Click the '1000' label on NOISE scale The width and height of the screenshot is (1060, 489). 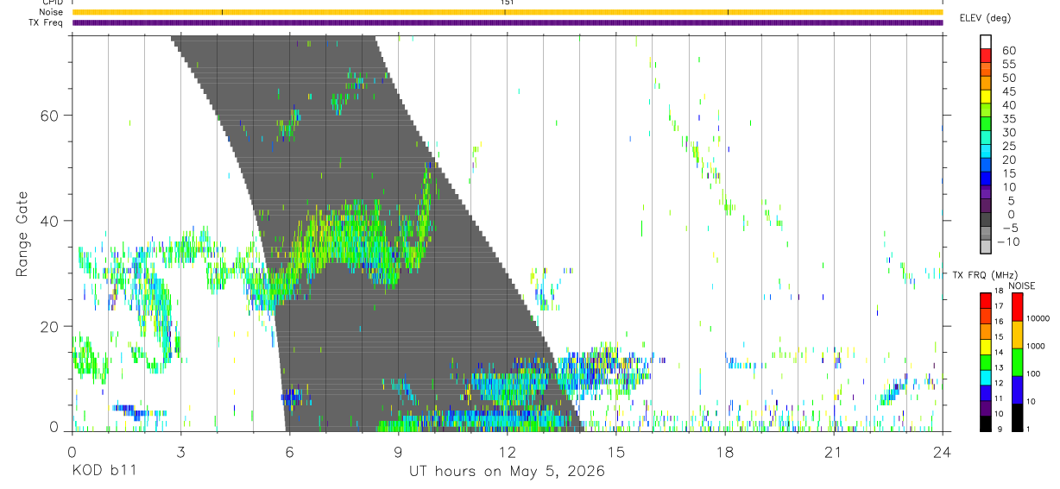1035,346
